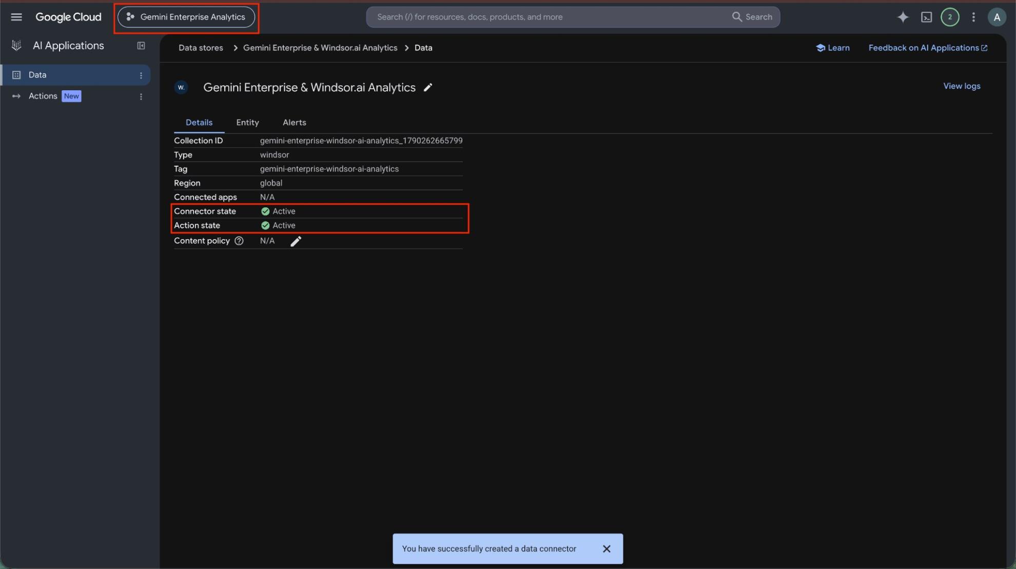
Task: Open the main navigation hamburger menu
Action: 16,17
